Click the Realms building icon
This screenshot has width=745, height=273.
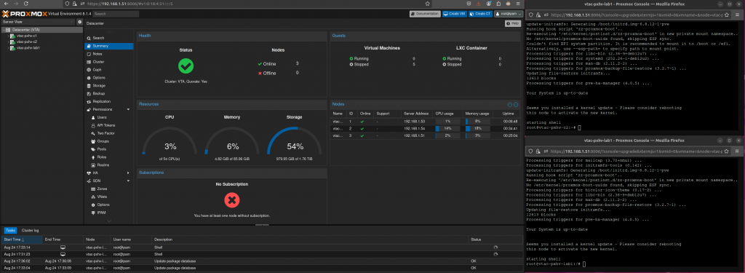coord(92,165)
